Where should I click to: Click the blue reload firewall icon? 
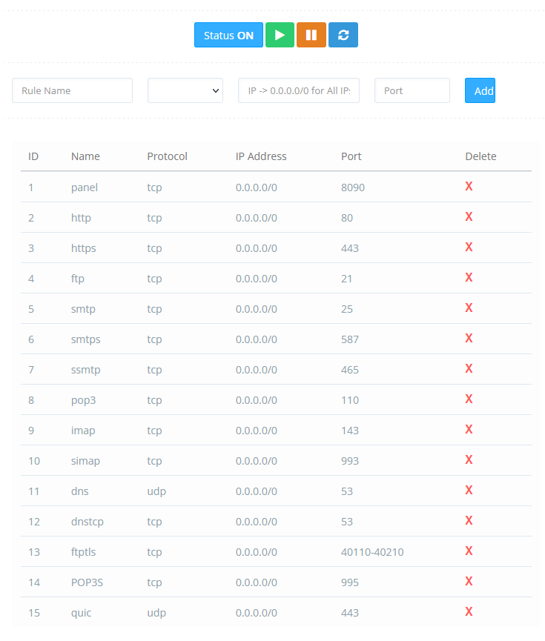pos(343,35)
